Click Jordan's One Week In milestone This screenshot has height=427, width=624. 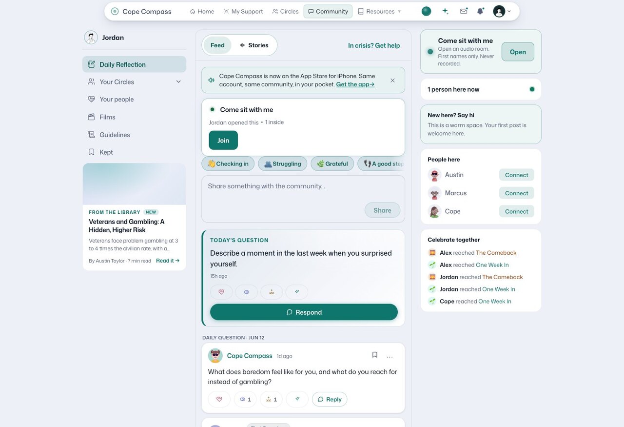click(x=499, y=289)
